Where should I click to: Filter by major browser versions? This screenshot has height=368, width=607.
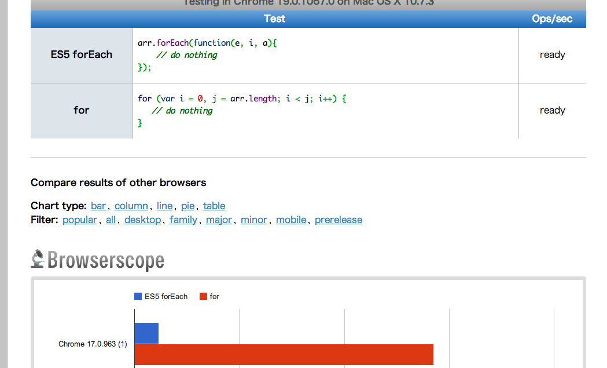click(x=219, y=220)
